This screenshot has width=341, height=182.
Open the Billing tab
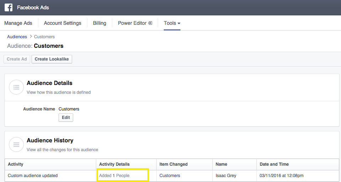tap(99, 23)
